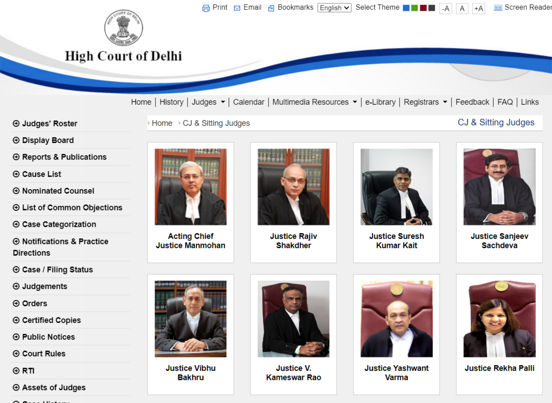Click the Bookmarks icon
This screenshot has height=403, width=552.
pyautogui.click(x=271, y=8)
